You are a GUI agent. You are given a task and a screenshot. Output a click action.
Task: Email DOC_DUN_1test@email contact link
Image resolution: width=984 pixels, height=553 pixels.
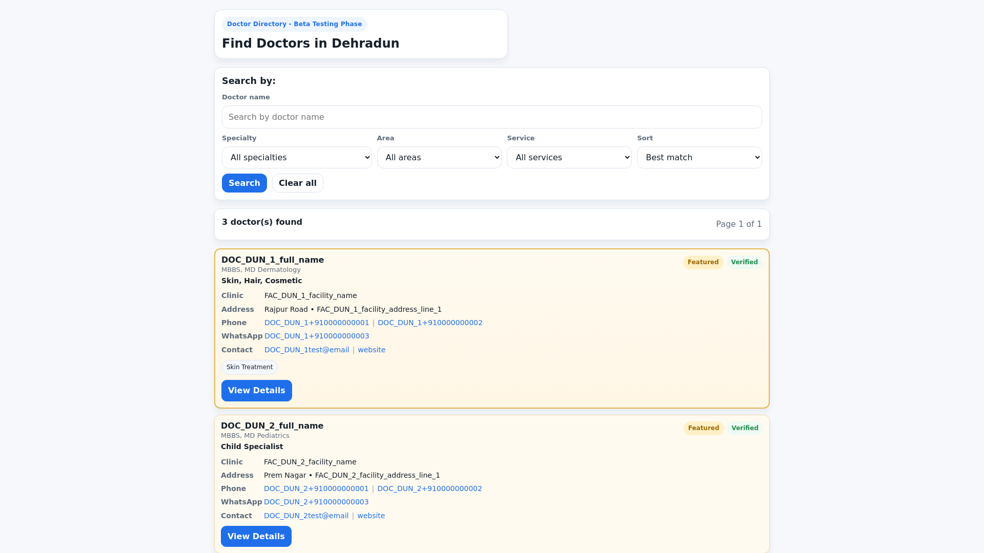306,350
